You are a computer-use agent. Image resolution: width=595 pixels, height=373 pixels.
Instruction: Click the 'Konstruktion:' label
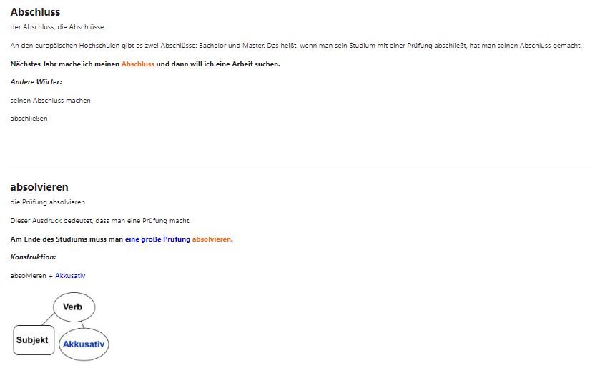point(33,257)
